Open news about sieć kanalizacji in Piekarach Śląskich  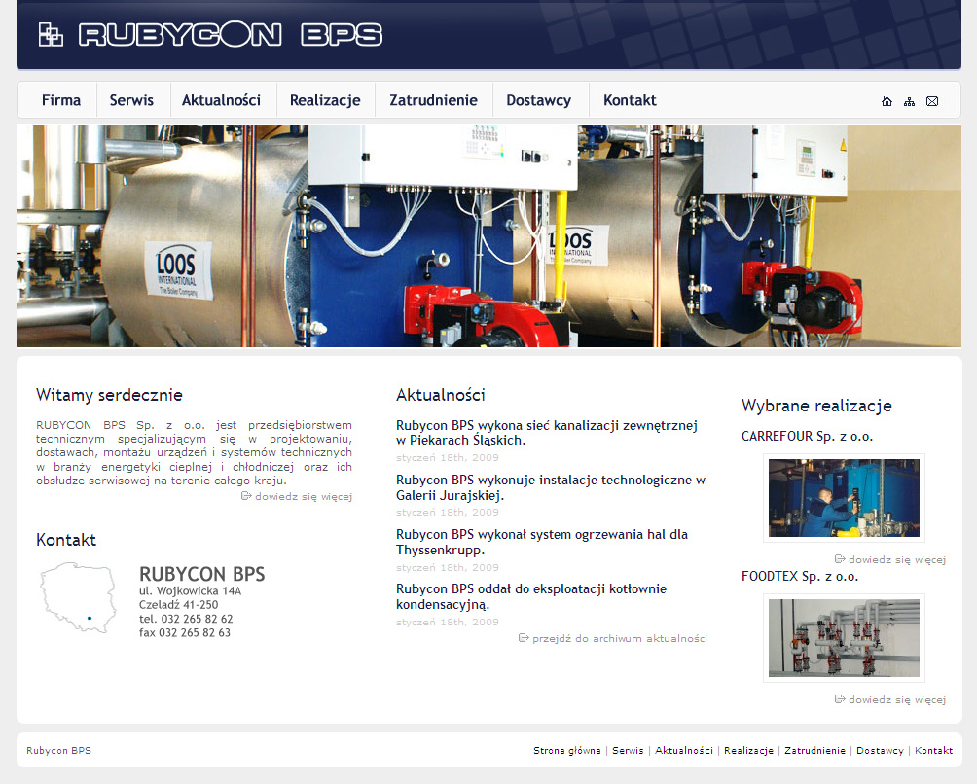click(x=547, y=433)
